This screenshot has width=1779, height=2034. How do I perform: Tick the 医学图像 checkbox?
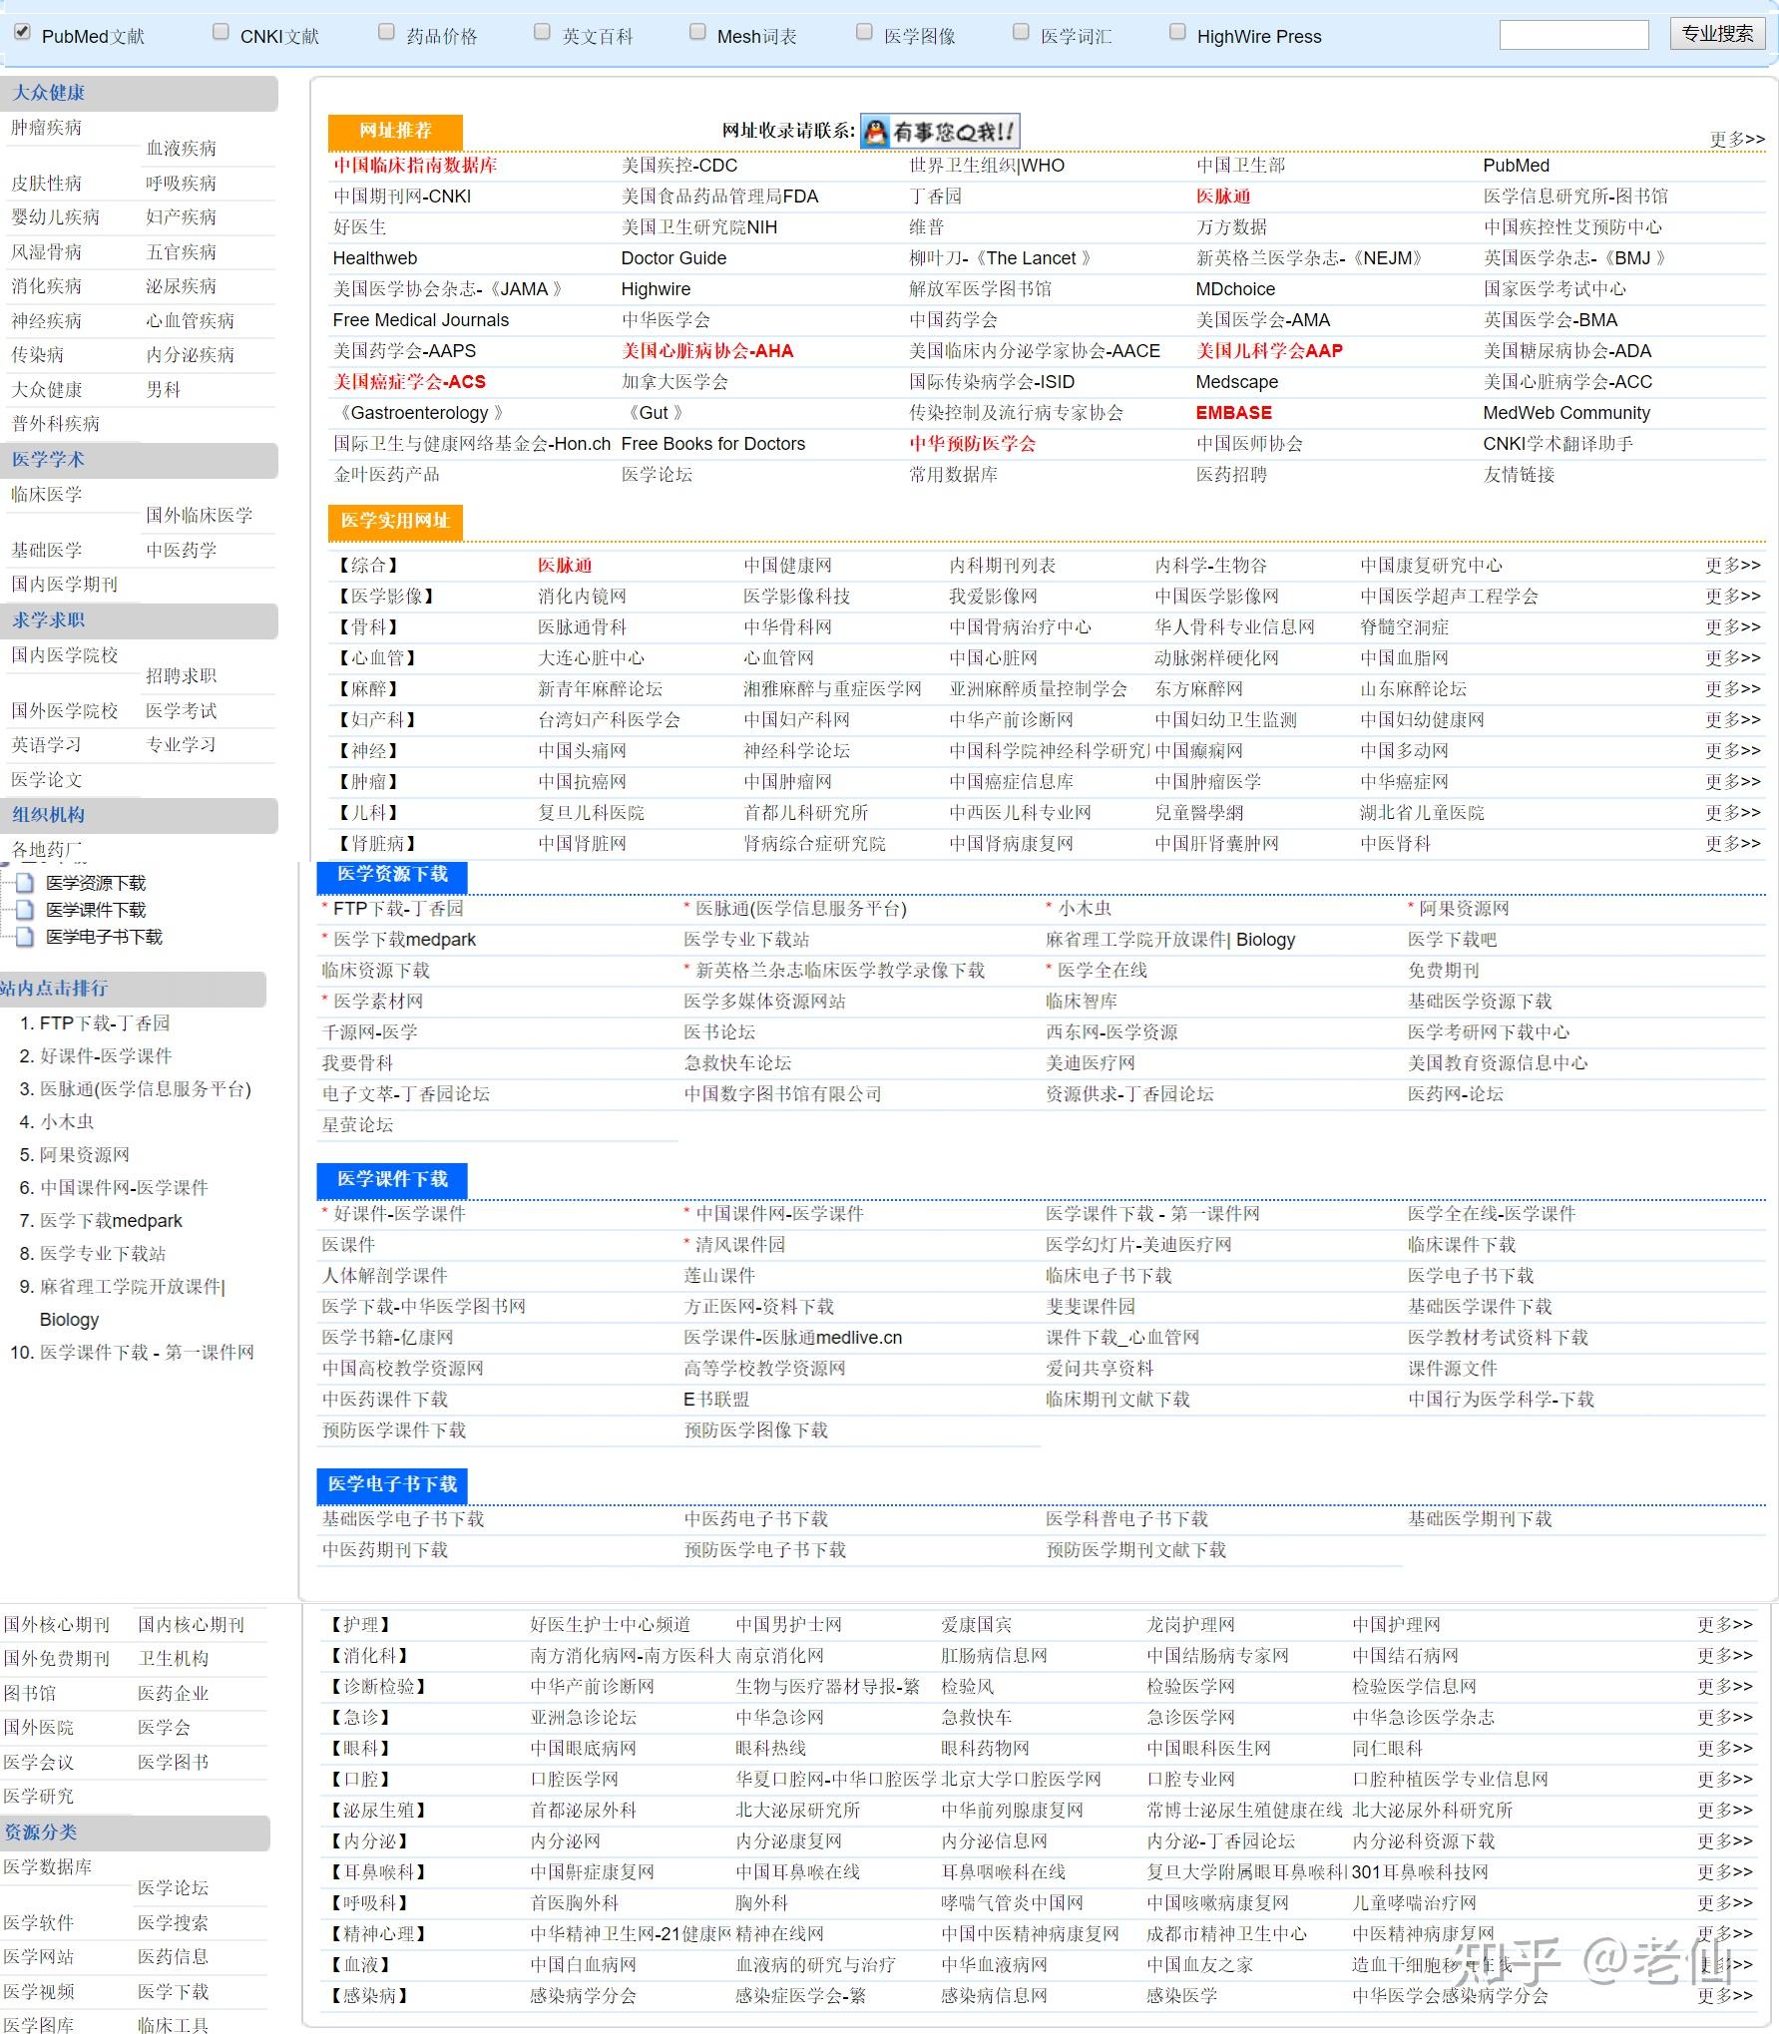(864, 33)
